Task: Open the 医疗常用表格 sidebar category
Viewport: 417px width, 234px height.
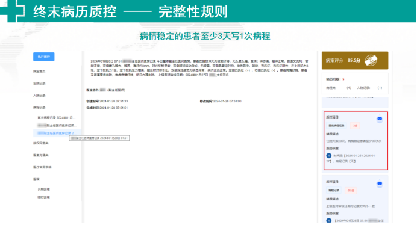Action: (42, 167)
